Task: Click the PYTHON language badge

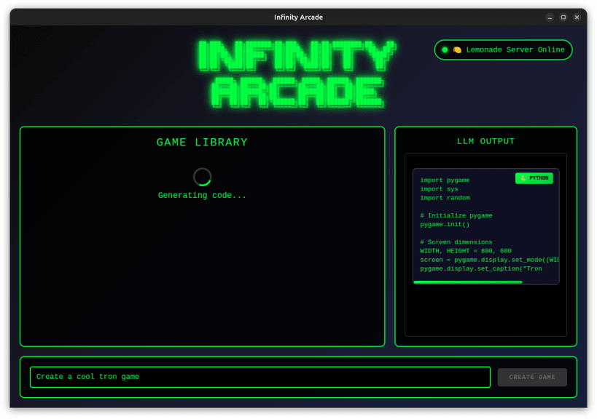Action: pos(534,178)
